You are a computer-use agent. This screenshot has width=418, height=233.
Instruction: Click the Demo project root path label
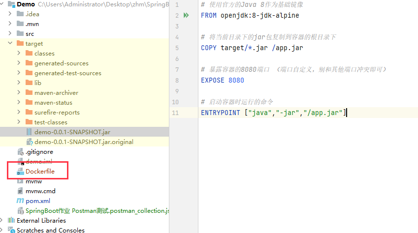[103, 4]
